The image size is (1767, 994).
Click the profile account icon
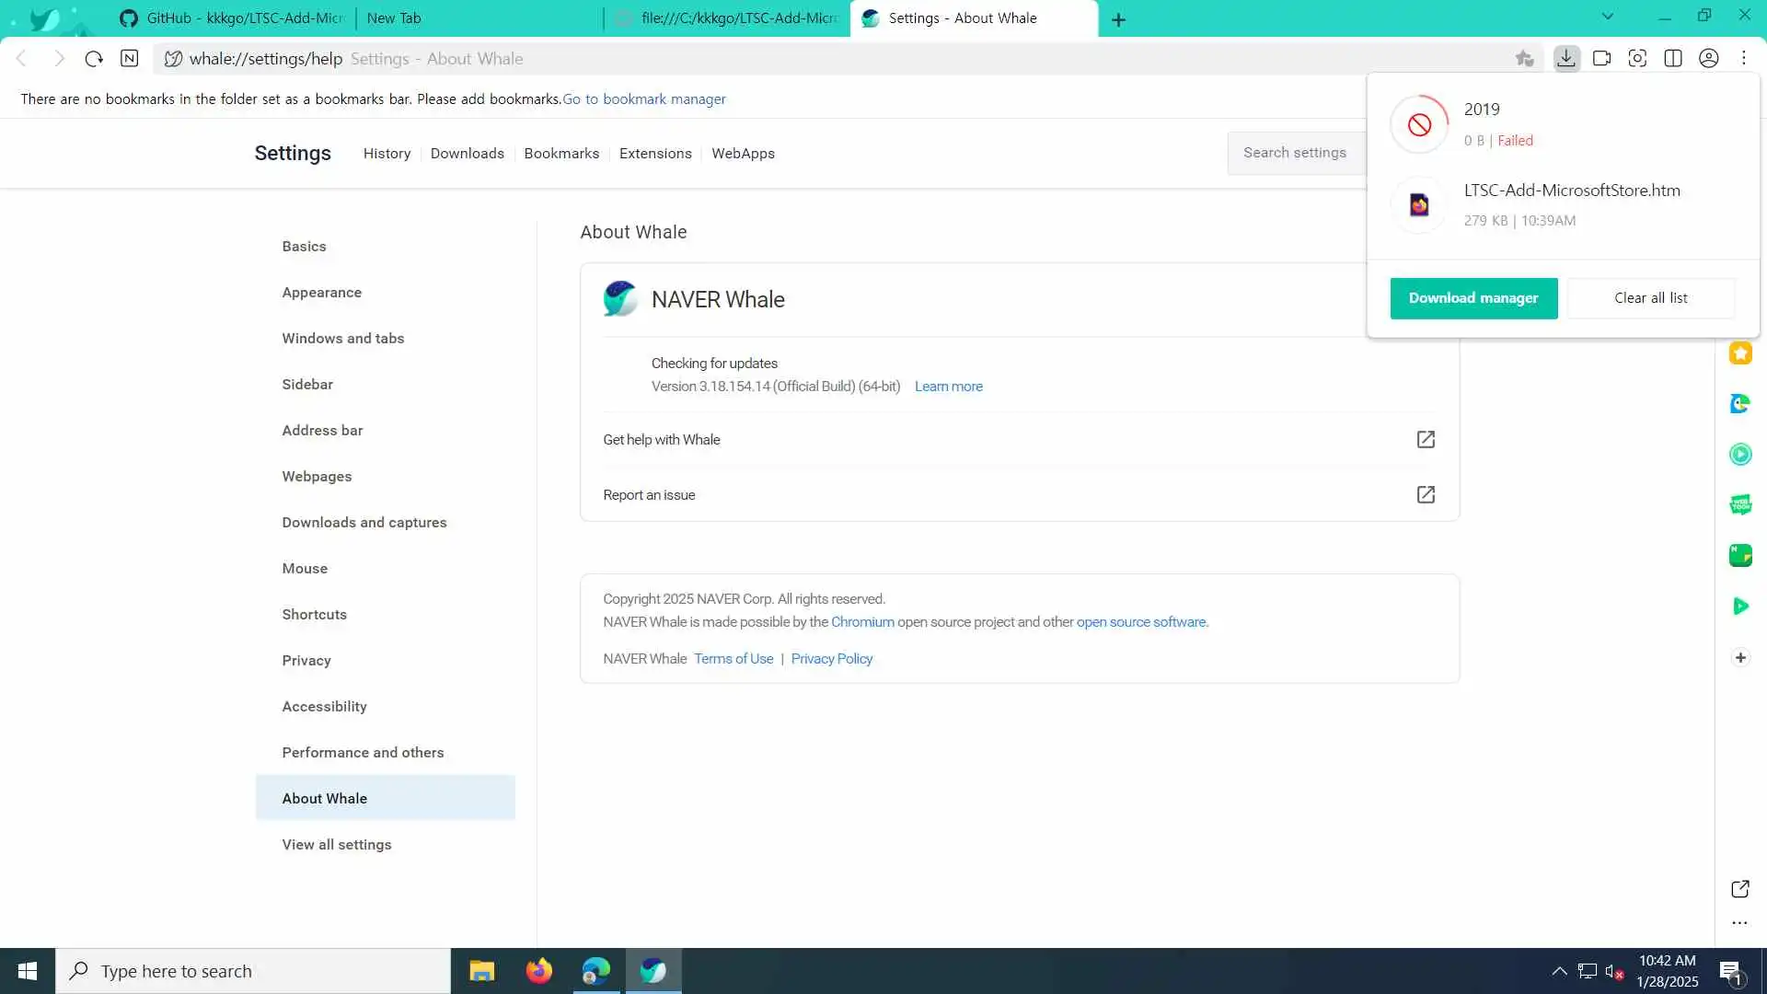pos(1709,58)
